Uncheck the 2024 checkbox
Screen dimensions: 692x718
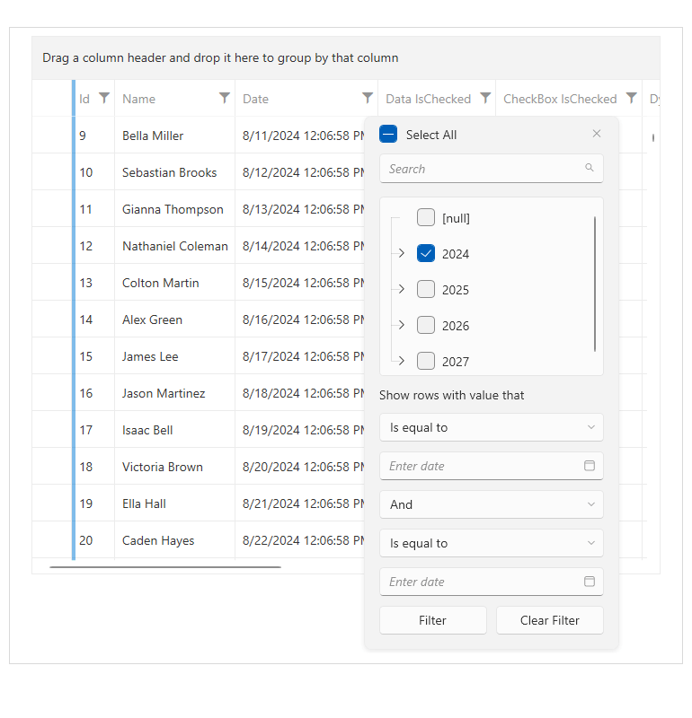pos(426,253)
